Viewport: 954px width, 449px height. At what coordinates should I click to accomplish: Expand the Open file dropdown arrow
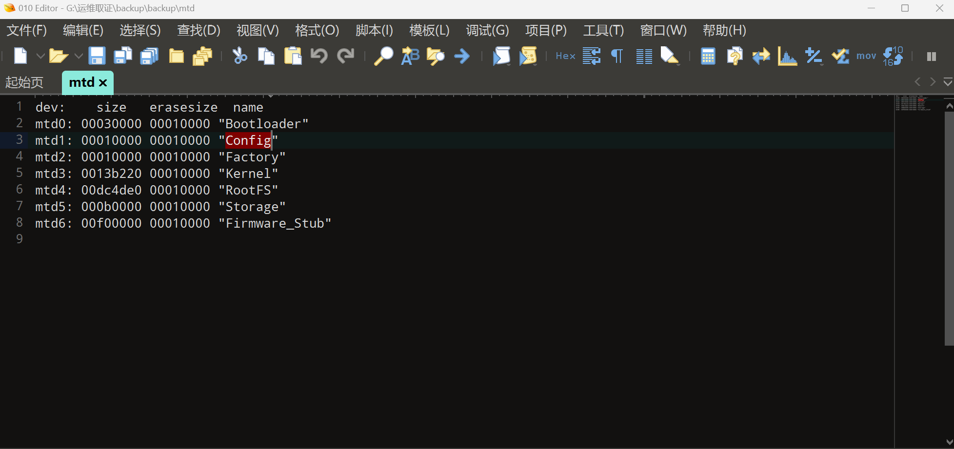[x=79, y=56]
